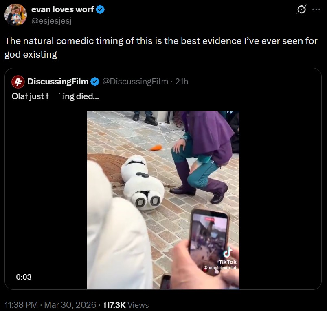Click the @DiscussingFilm handle

[135, 82]
